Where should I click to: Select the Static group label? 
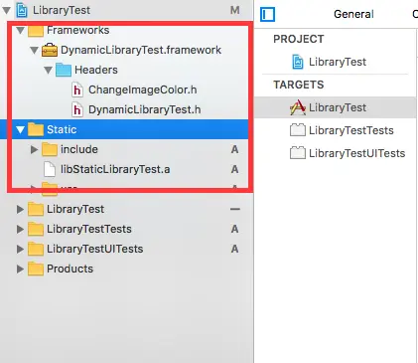click(x=62, y=129)
